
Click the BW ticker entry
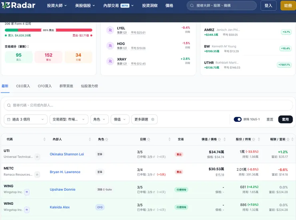click(x=207, y=46)
